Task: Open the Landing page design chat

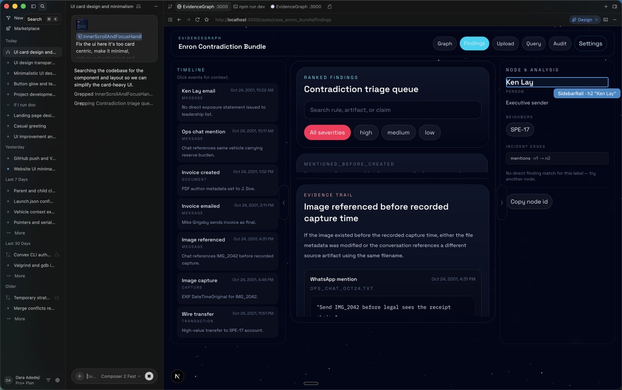Action: tap(33, 115)
